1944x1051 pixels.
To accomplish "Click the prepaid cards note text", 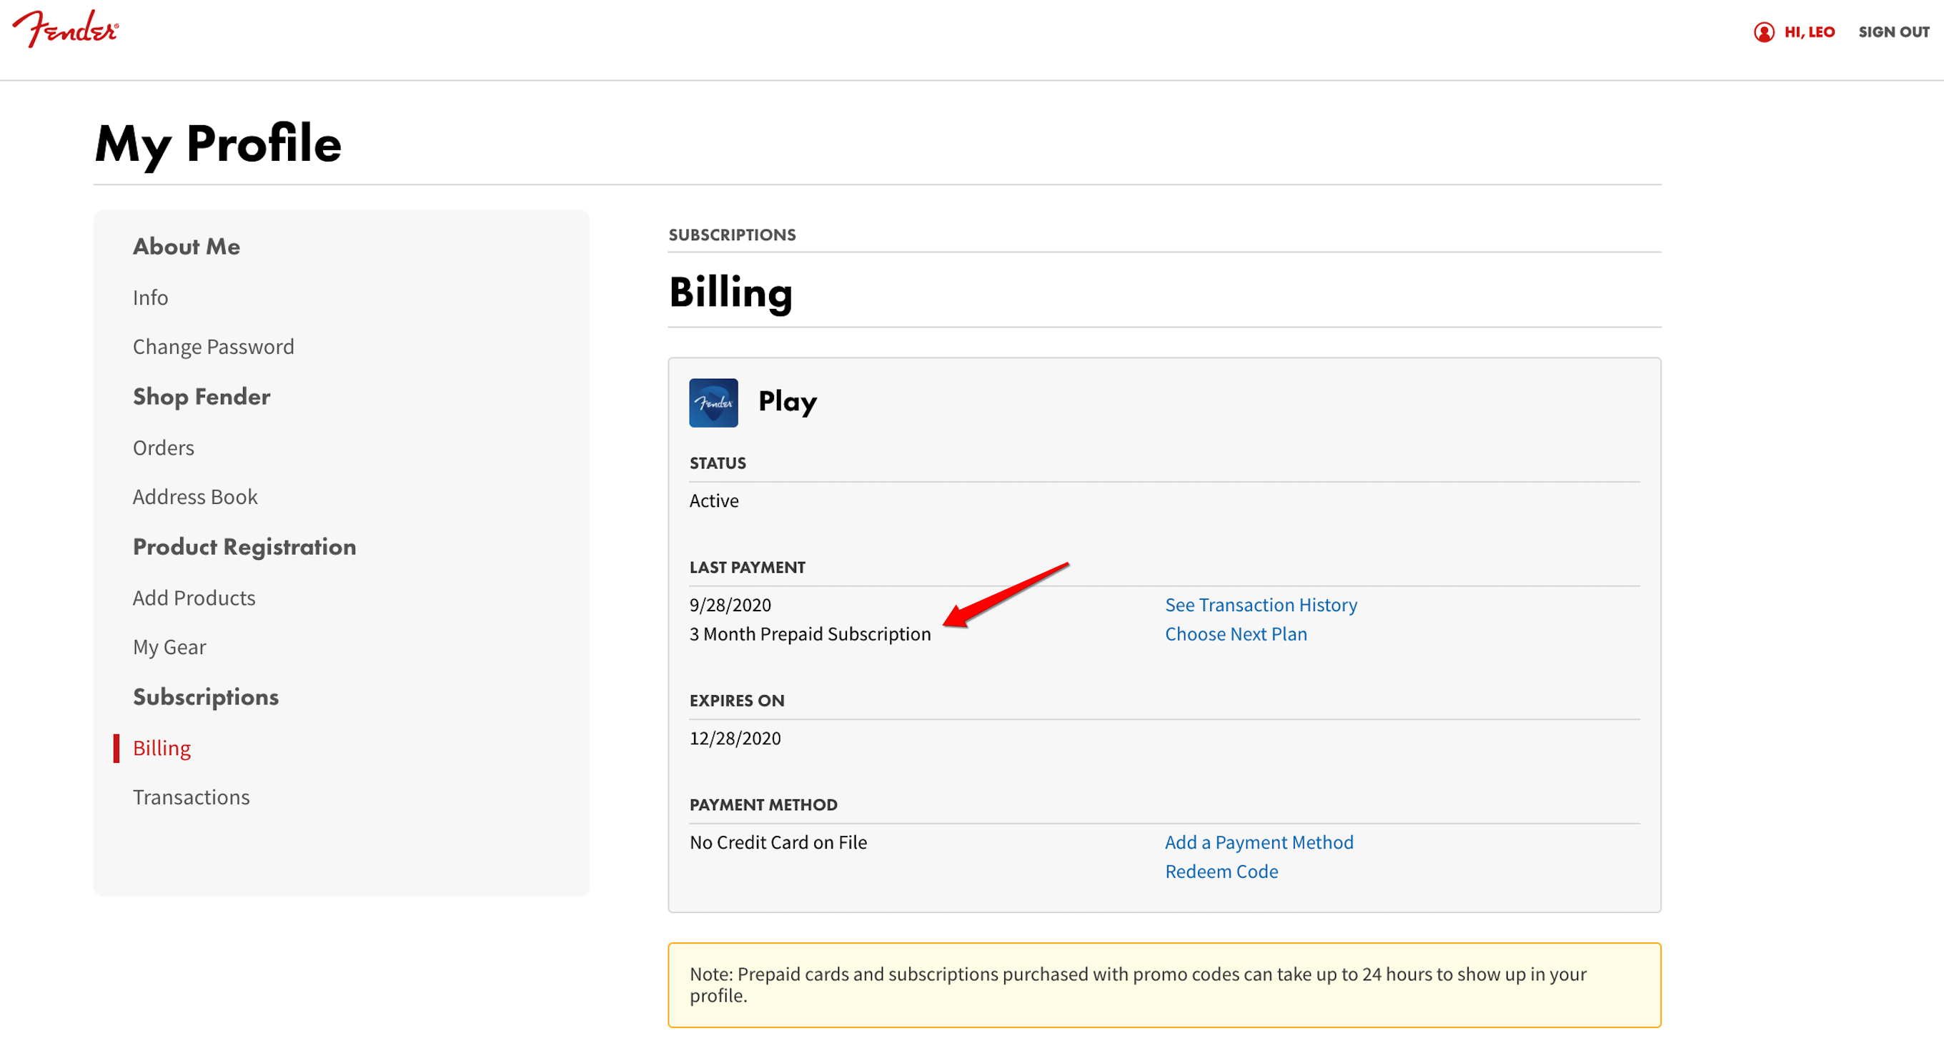I will [1138, 985].
